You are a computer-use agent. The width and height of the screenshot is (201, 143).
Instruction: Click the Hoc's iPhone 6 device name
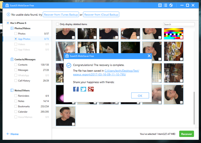tap(18, 23)
